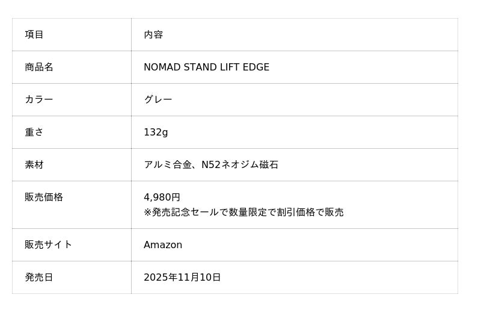Select the 素材 row label
The width and height of the screenshot is (481, 312).
click(34, 165)
